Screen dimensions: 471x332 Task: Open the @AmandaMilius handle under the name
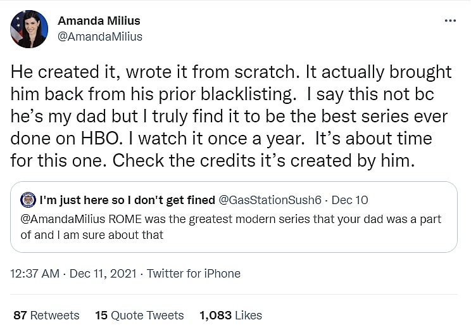(100, 37)
